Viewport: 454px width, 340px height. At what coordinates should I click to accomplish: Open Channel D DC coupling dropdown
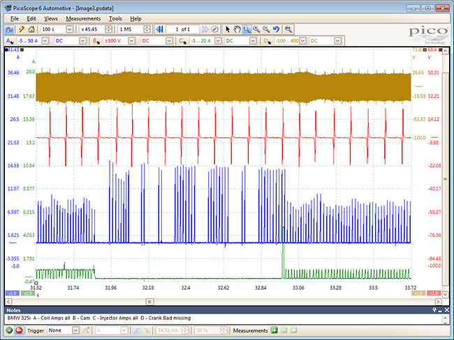coord(325,41)
